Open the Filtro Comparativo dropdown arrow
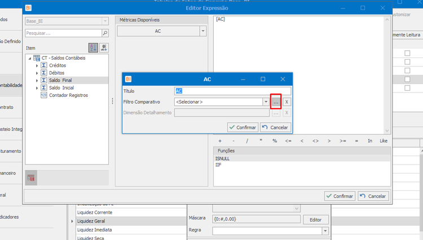The height and width of the screenshot is (240, 423). click(x=266, y=102)
